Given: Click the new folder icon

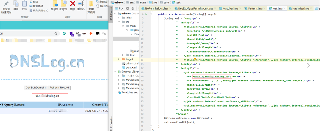Looking at the screenshot, I should tap(91, 3).
